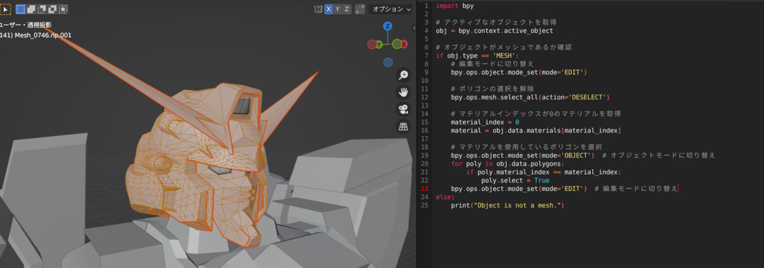
Task: Click the mode_set(mode='OBJECT') line
Action: tap(522, 155)
